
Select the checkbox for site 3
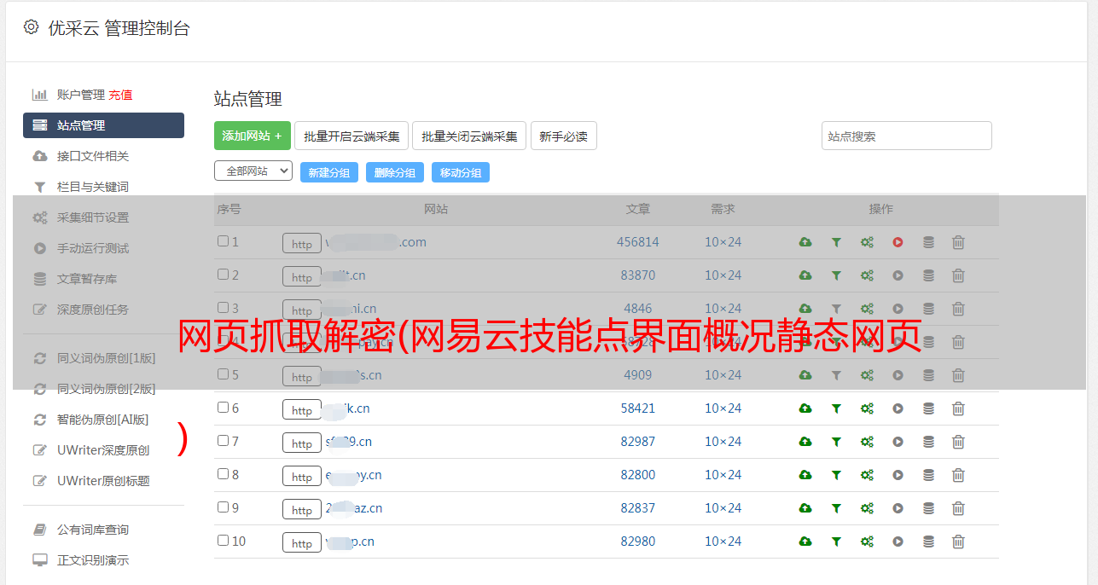[223, 308]
